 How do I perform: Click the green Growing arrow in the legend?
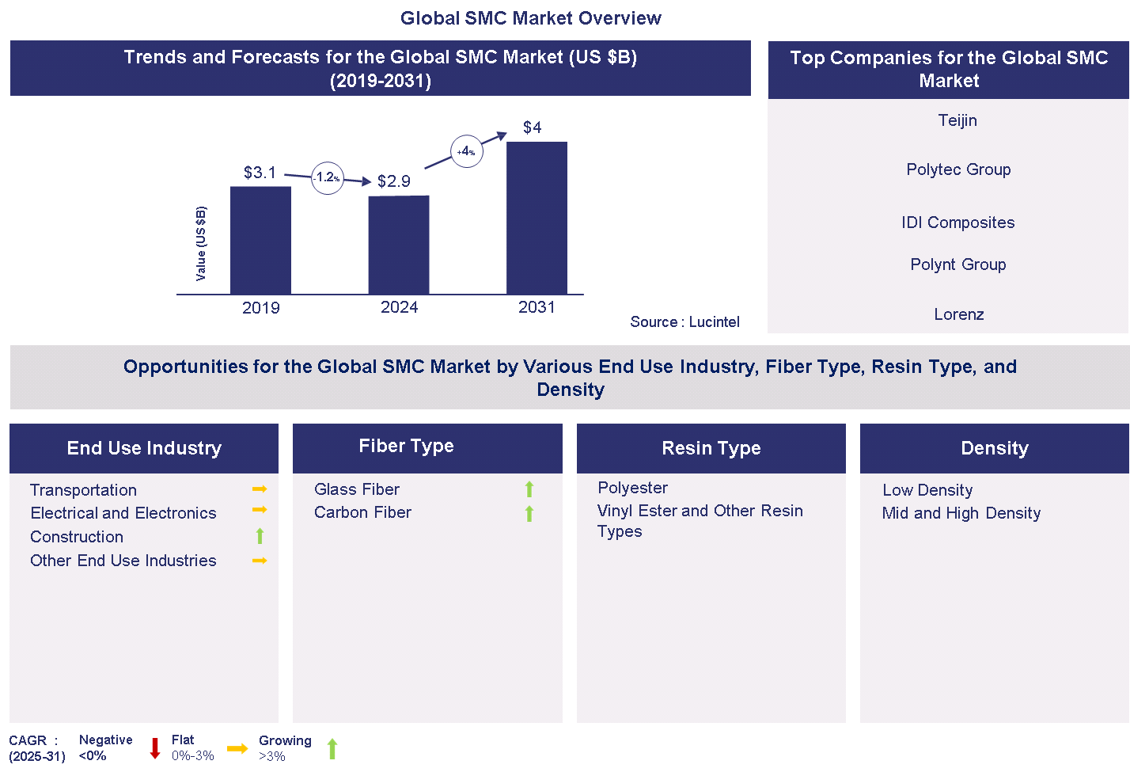(332, 748)
